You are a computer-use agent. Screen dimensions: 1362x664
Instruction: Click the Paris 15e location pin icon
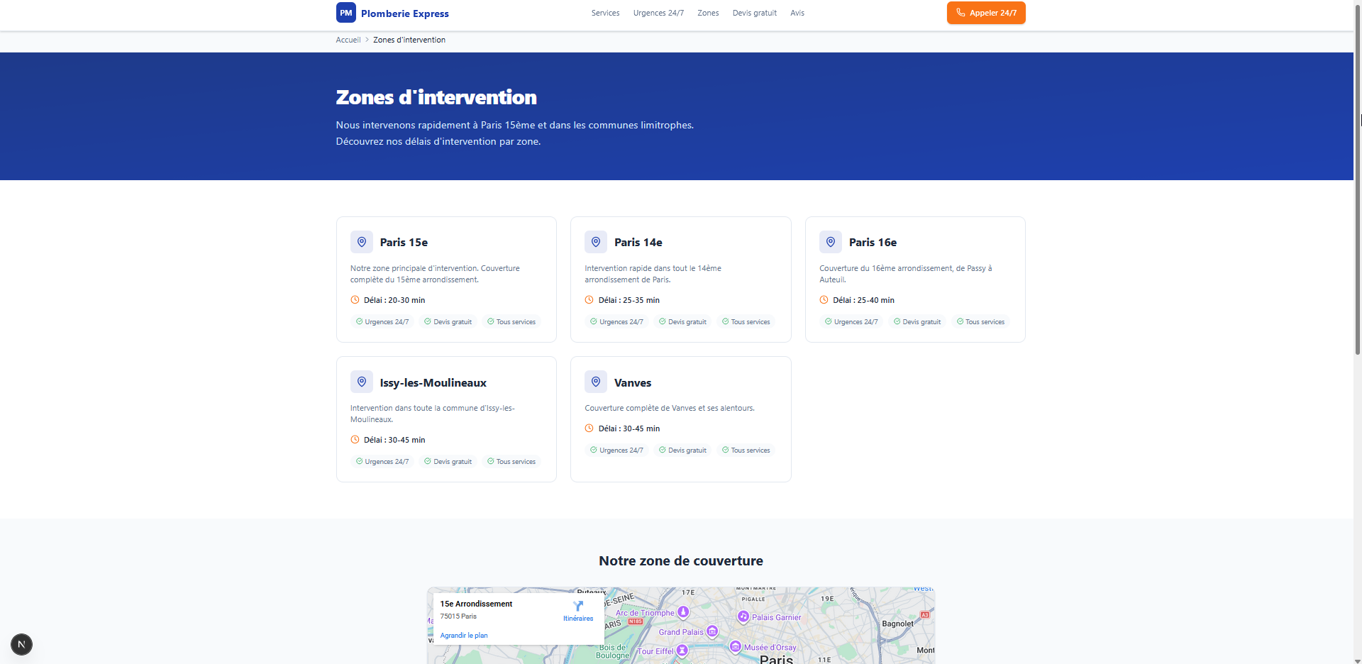click(362, 242)
